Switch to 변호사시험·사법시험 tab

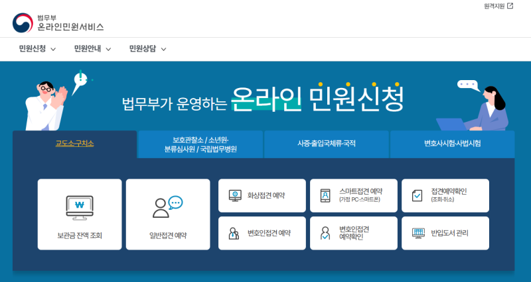[x=453, y=144]
